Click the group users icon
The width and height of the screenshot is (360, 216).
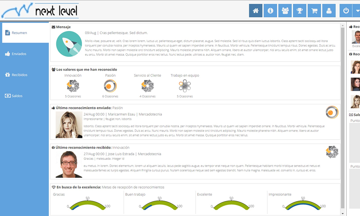coord(285,11)
